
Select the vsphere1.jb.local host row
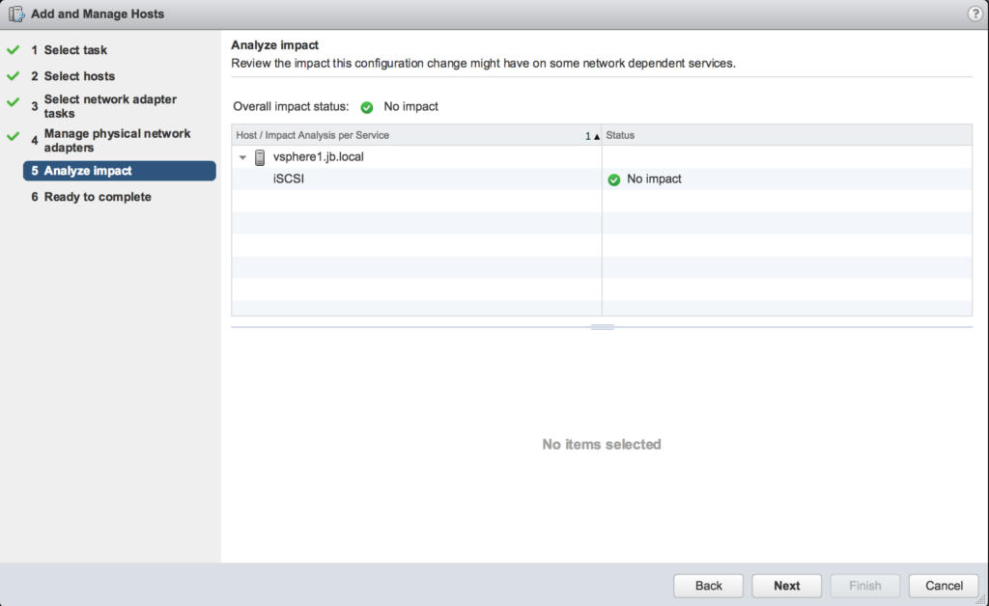602,157
